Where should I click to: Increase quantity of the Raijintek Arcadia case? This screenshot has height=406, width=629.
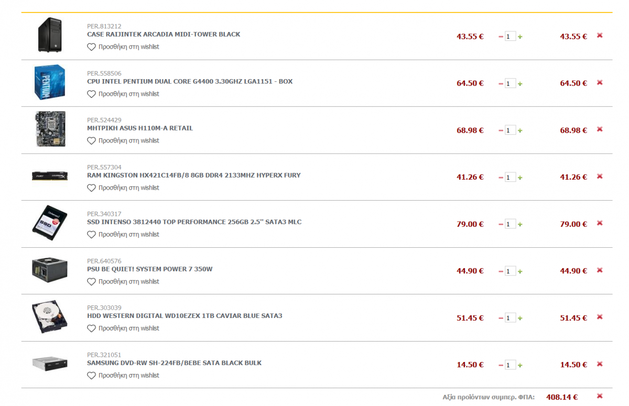click(520, 37)
